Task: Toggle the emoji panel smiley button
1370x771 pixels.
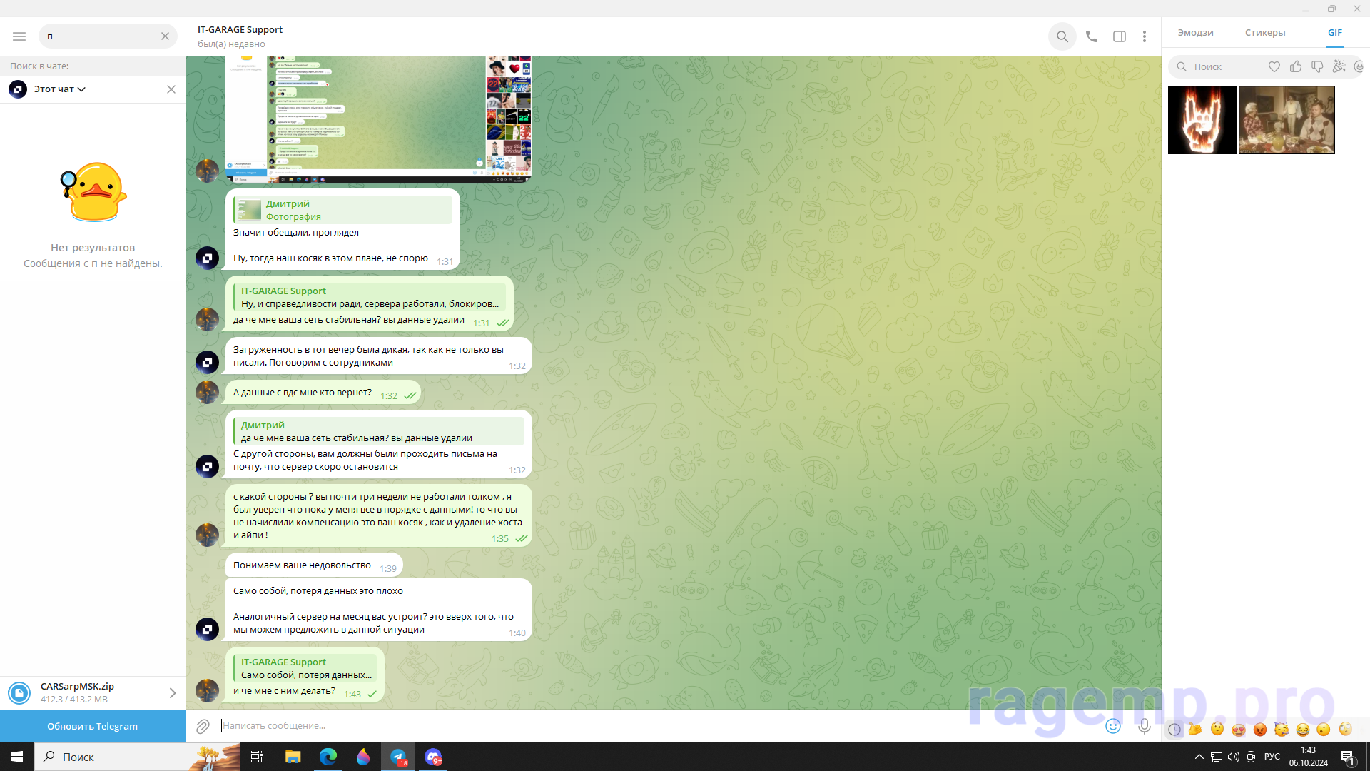Action: click(x=1112, y=726)
